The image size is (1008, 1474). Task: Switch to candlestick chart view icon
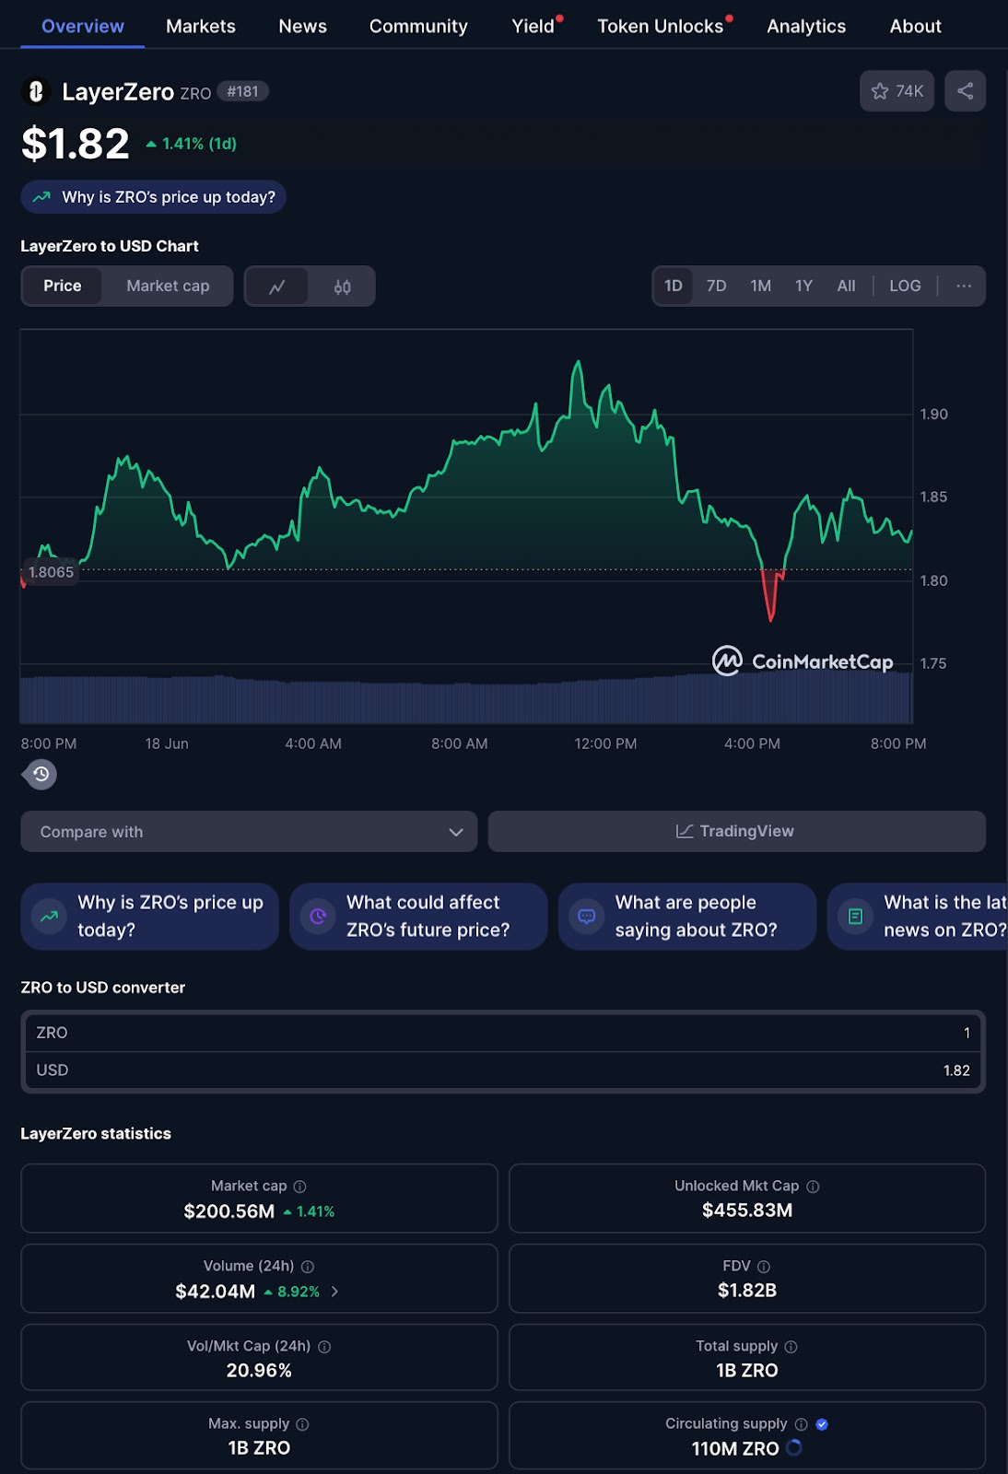click(x=342, y=287)
